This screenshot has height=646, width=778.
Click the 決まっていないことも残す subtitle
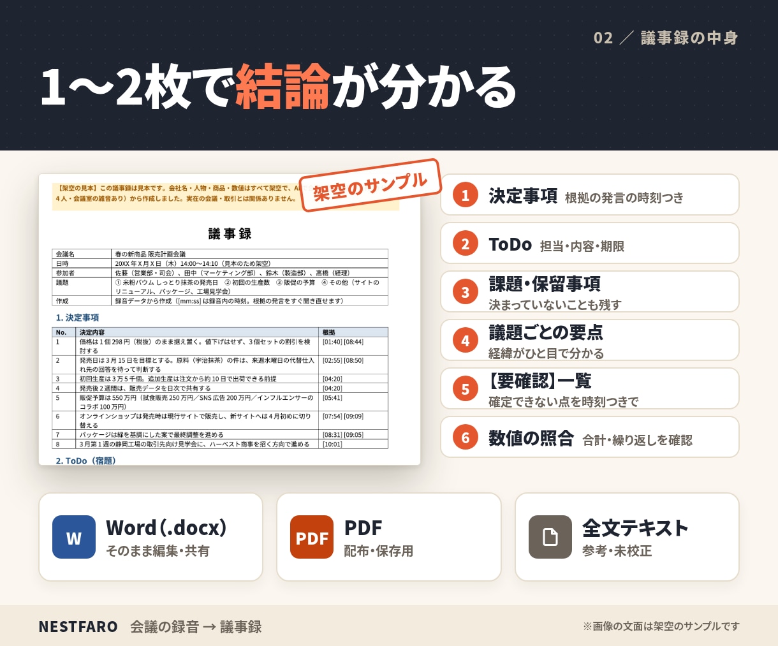(555, 305)
